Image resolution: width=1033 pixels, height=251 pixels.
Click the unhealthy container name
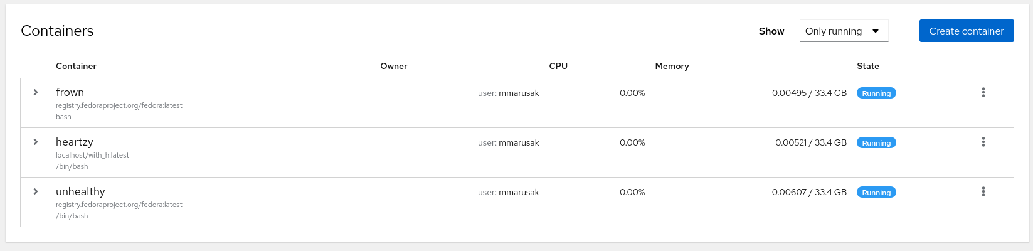click(80, 191)
